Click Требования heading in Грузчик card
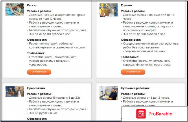The height and width of the screenshot is (122, 188). click(x=130, y=57)
